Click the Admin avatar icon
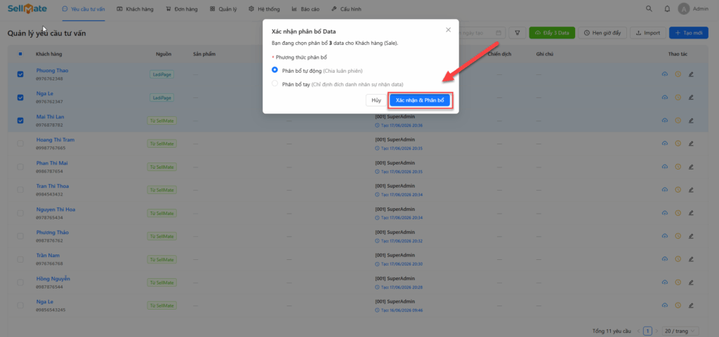 684,8
